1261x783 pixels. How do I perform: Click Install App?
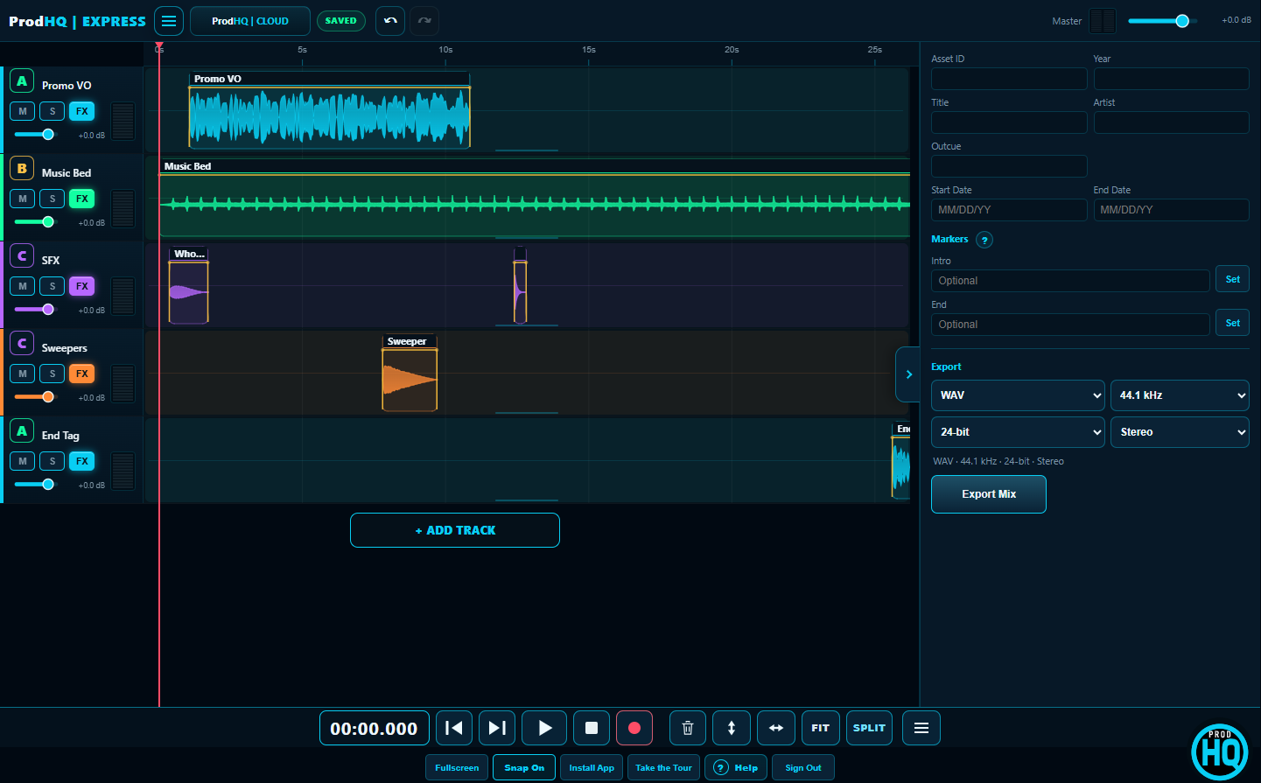[x=592, y=767]
